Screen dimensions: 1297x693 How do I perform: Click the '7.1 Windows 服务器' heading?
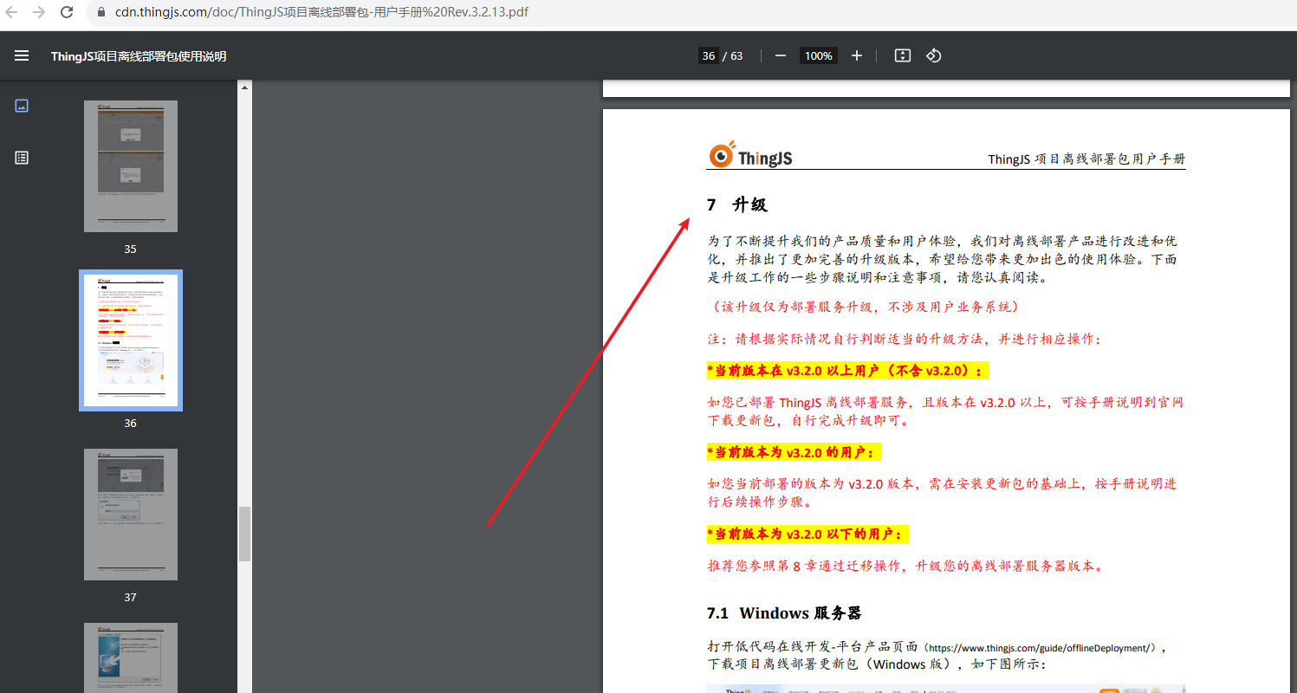[x=784, y=613]
